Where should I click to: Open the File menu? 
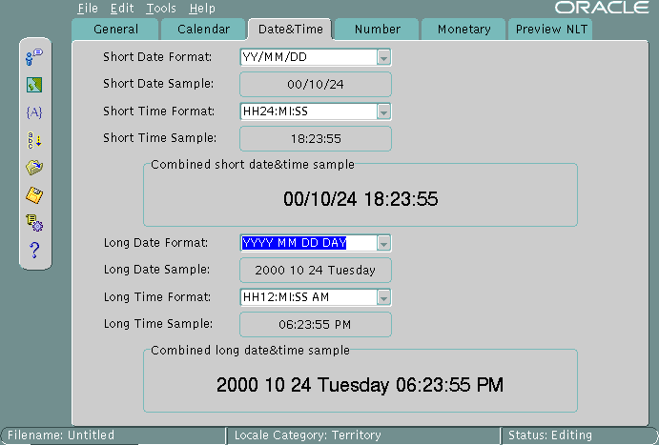(x=88, y=9)
